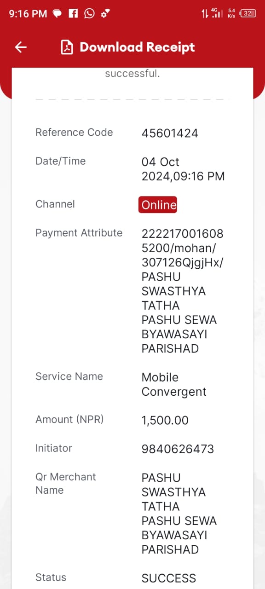Click the red Online channel badge
The image size is (265, 589).
158,205
